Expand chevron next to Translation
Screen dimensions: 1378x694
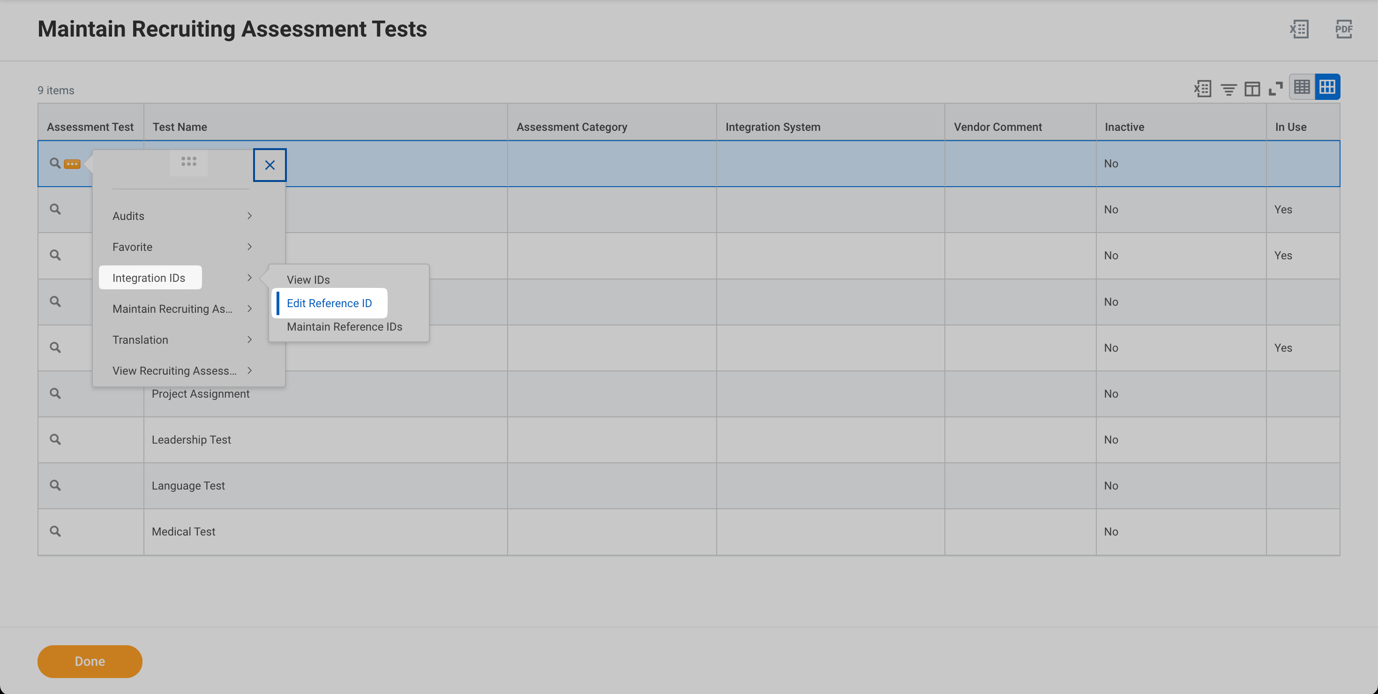pos(249,340)
